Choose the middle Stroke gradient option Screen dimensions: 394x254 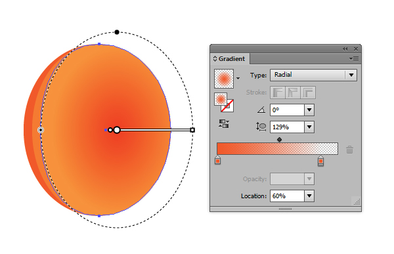pos(293,93)
